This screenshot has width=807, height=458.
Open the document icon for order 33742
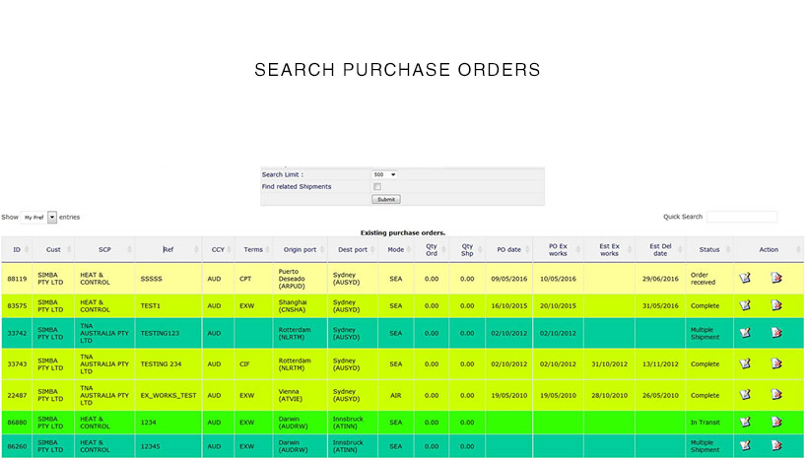point(776,333)
